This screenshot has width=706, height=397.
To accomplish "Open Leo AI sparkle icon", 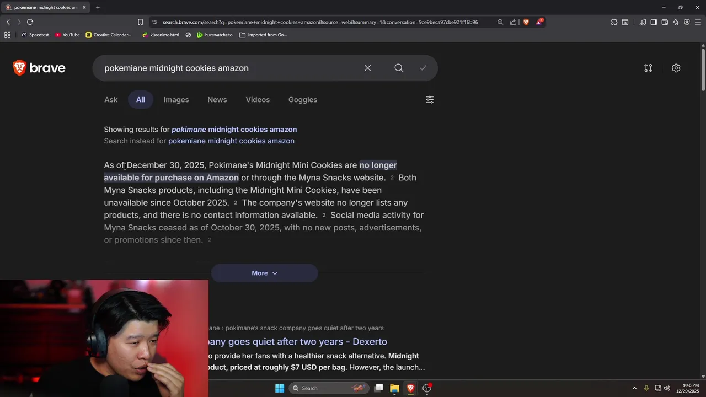I will pos(676,22).
